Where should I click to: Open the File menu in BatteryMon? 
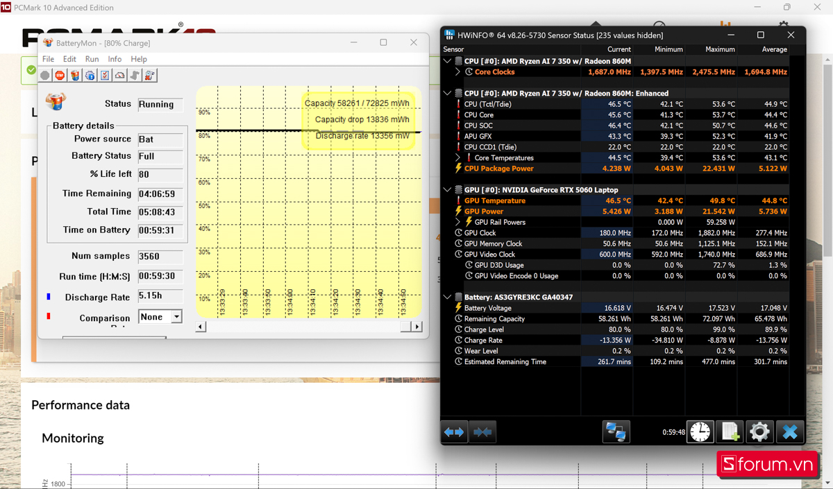49,59
